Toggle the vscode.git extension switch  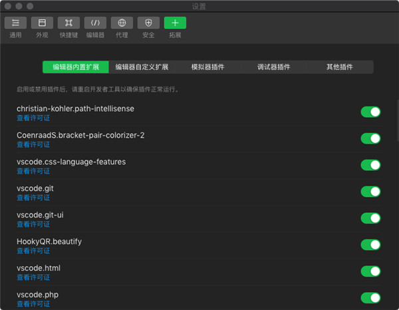tap(370, 192)
